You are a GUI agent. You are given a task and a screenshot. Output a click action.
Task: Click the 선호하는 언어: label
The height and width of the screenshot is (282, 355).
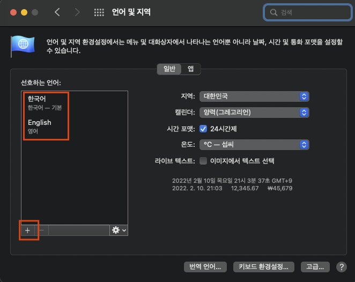(x=41, y=83)
